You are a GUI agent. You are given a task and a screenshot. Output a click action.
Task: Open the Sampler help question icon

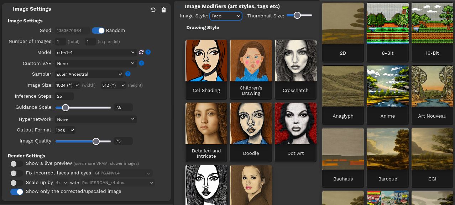(x=128, y=74)
